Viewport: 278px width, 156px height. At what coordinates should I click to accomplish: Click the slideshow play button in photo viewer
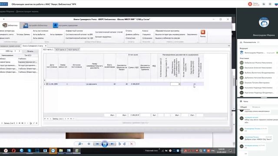(x=105, y=144)
